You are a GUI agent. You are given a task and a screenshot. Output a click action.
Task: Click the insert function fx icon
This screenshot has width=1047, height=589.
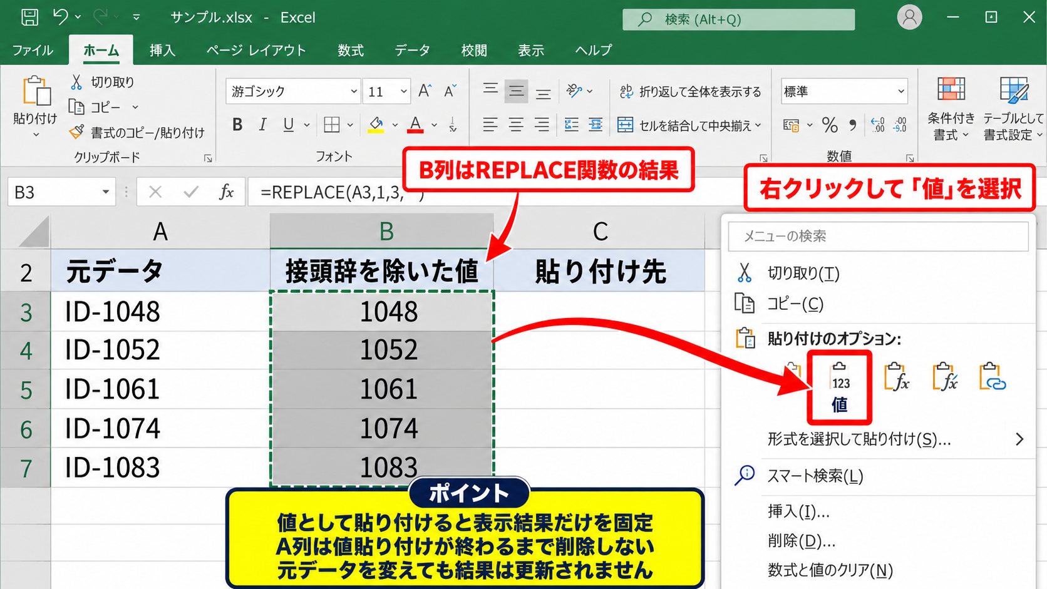(x=226, y=192)
